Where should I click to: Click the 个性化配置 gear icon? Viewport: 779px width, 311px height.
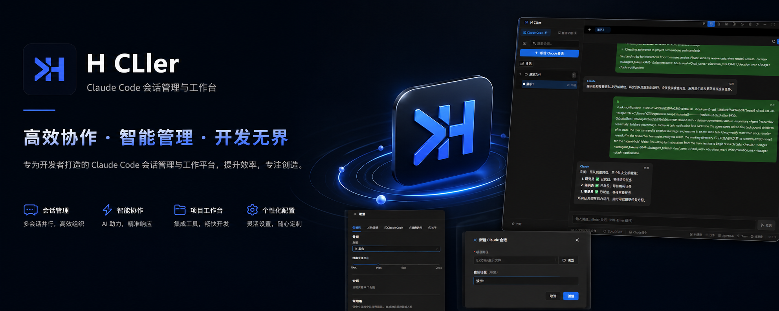(252, 210)
